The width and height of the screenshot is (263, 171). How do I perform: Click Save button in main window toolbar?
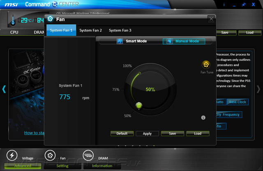(225, 32)
